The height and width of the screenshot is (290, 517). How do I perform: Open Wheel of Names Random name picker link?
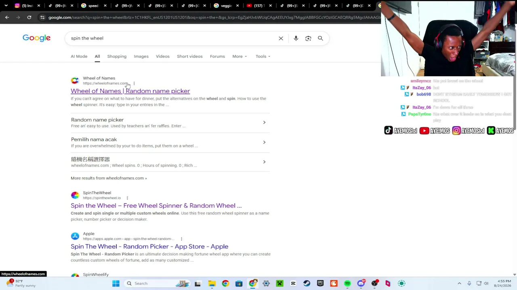coord(130,91)
